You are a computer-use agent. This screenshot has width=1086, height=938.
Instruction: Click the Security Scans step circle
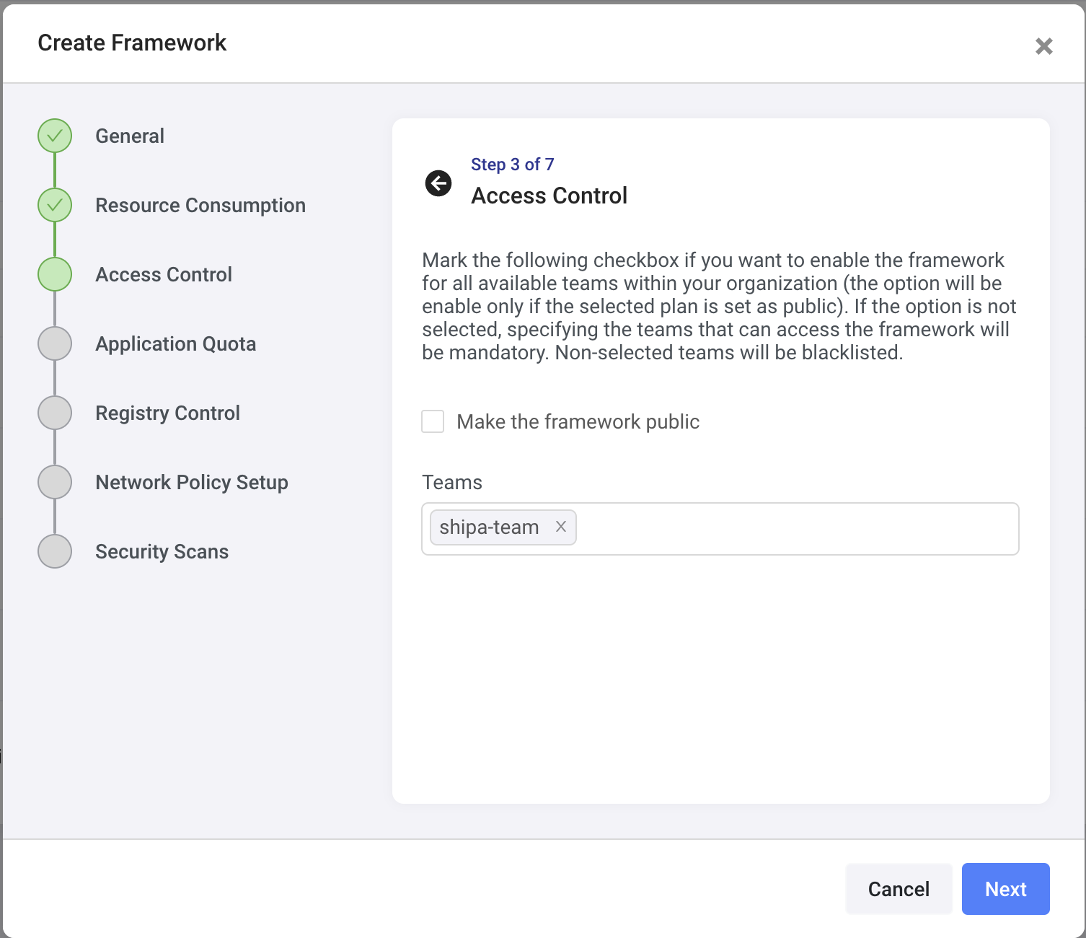(x=55, y=551)
